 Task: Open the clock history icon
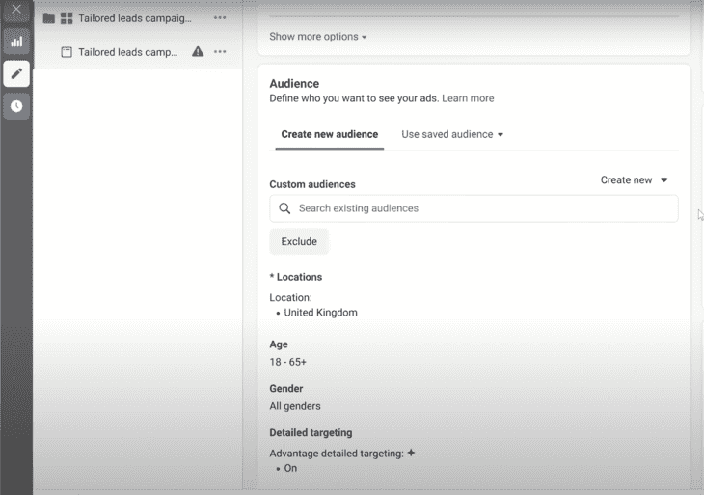click(16, 106)
